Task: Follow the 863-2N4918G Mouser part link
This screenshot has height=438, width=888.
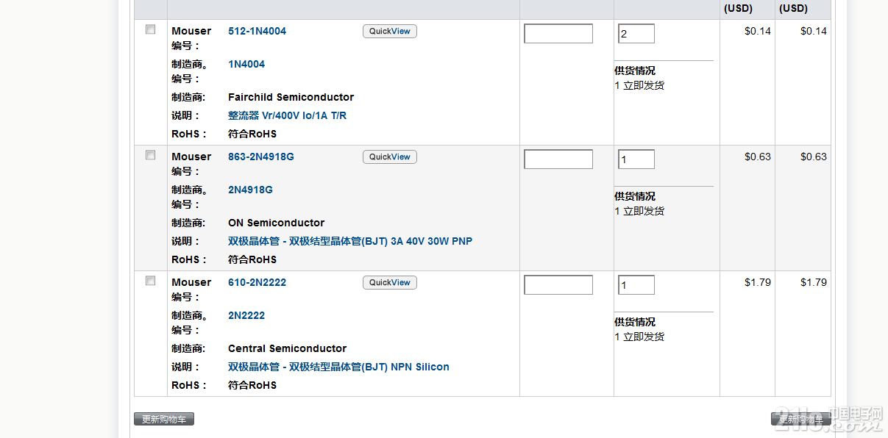Action: pos(261,157)
